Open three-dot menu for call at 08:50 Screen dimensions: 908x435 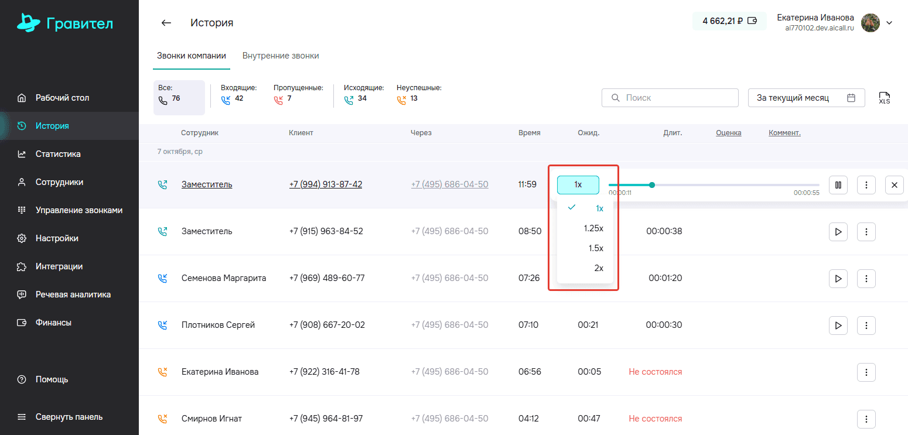coord(866,232)
